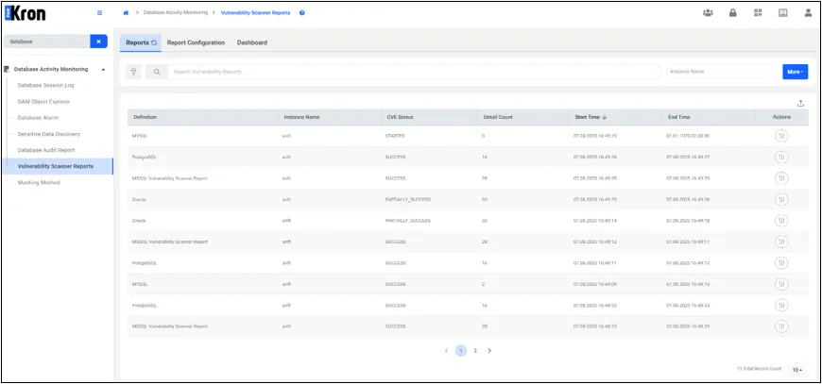Open the help question mark icon
The height and width of the screenshot is (384, 822).
click(302, 13)
